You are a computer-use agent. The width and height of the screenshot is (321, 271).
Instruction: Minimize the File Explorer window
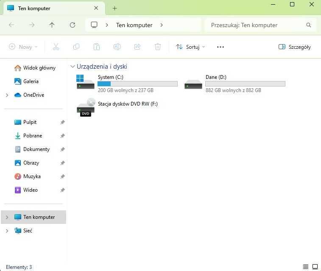[273, 4]
